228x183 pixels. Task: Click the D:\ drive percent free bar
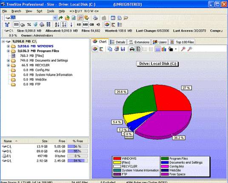[78, 151]
